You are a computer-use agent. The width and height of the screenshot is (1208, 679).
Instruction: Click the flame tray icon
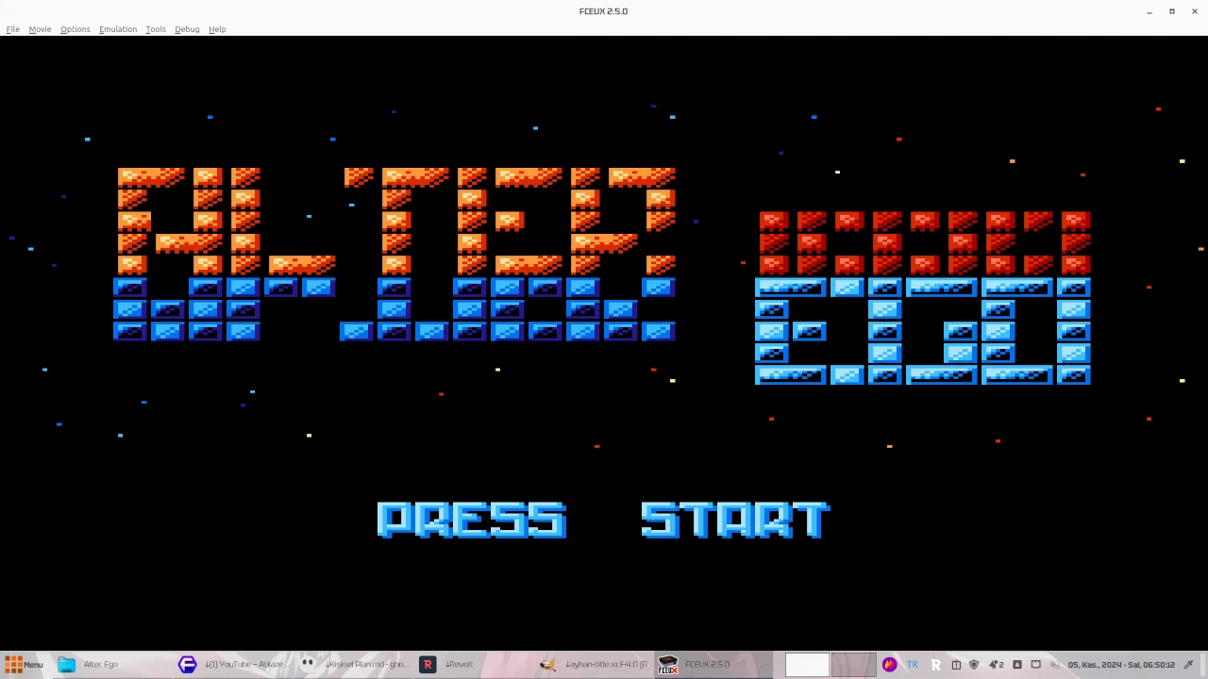pos(889,665)
